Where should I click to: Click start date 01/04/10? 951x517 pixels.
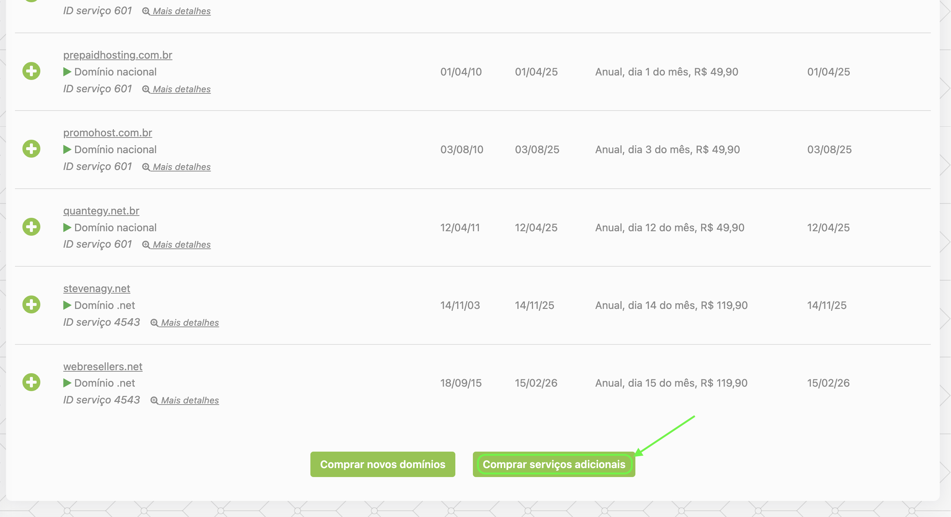(x=461, y=72)
